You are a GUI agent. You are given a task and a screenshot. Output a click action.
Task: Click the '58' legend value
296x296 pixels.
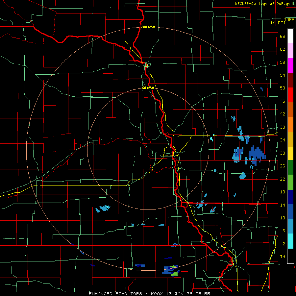[283, 62]
